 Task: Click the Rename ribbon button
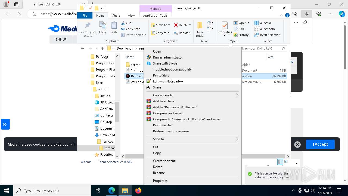tap(182, 33)
